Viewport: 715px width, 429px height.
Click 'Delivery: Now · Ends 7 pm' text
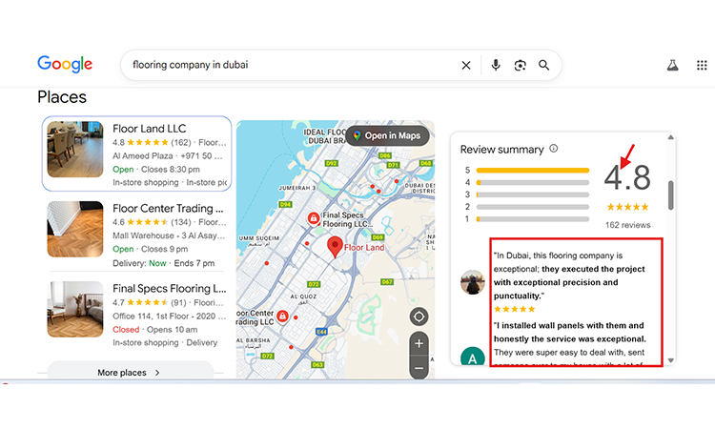(x=163, y=263)
